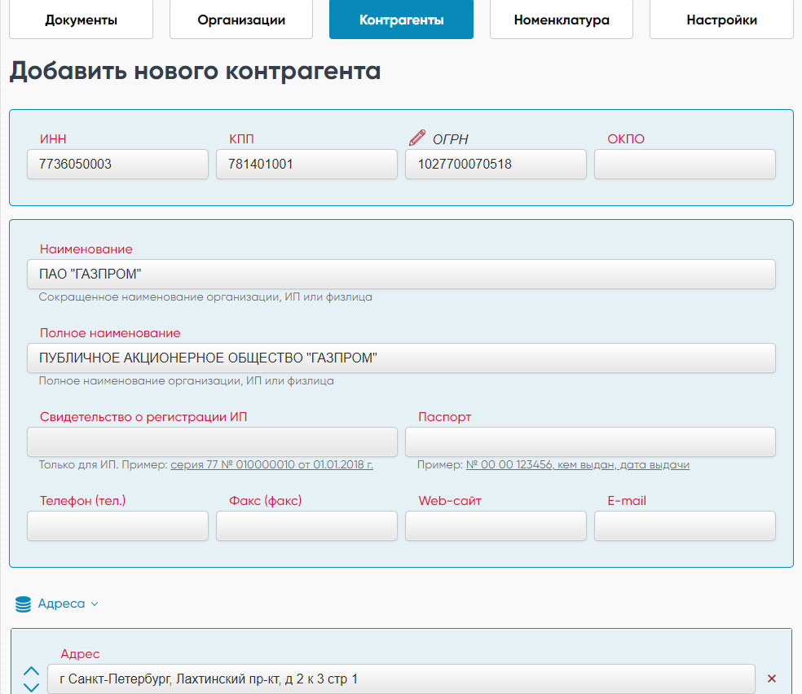Click the E-mail input field
Viewport: 802px width, 694px height.
(685, 525)
